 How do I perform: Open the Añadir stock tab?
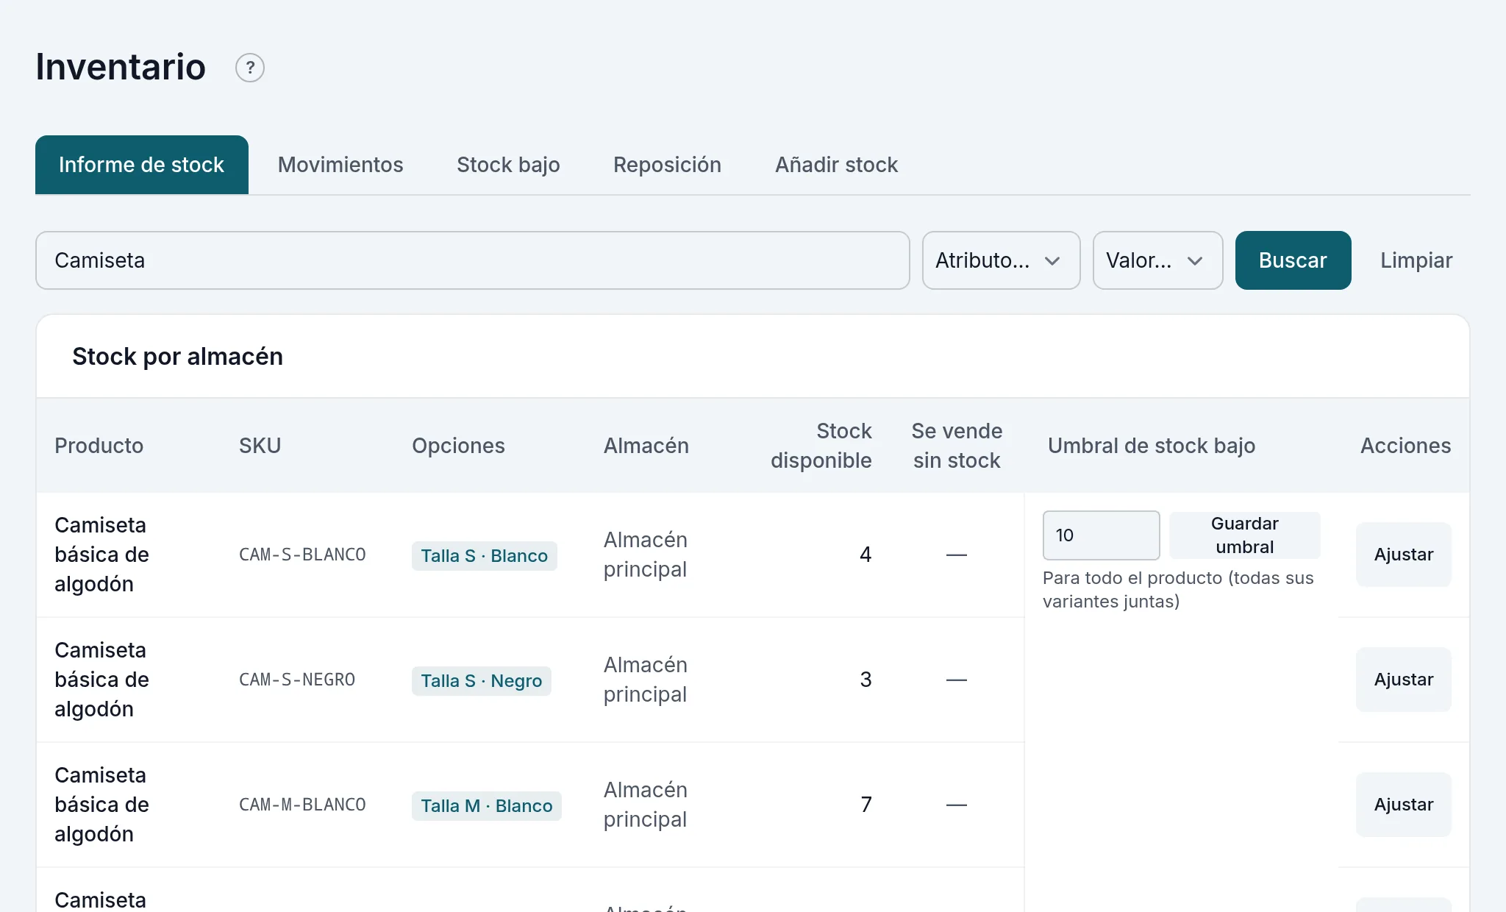click(836, 165)
